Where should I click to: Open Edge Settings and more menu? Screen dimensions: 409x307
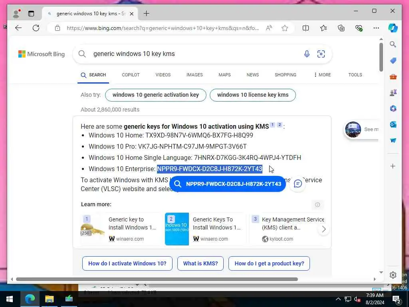[376, 28]
